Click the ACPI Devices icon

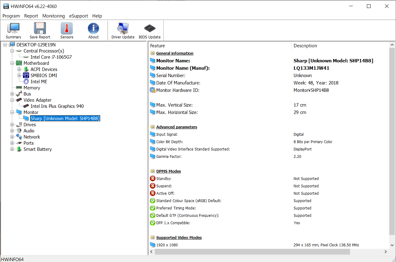pos(26,69)
